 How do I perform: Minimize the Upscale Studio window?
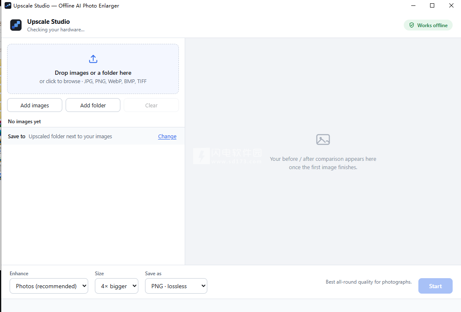(413, 5)
